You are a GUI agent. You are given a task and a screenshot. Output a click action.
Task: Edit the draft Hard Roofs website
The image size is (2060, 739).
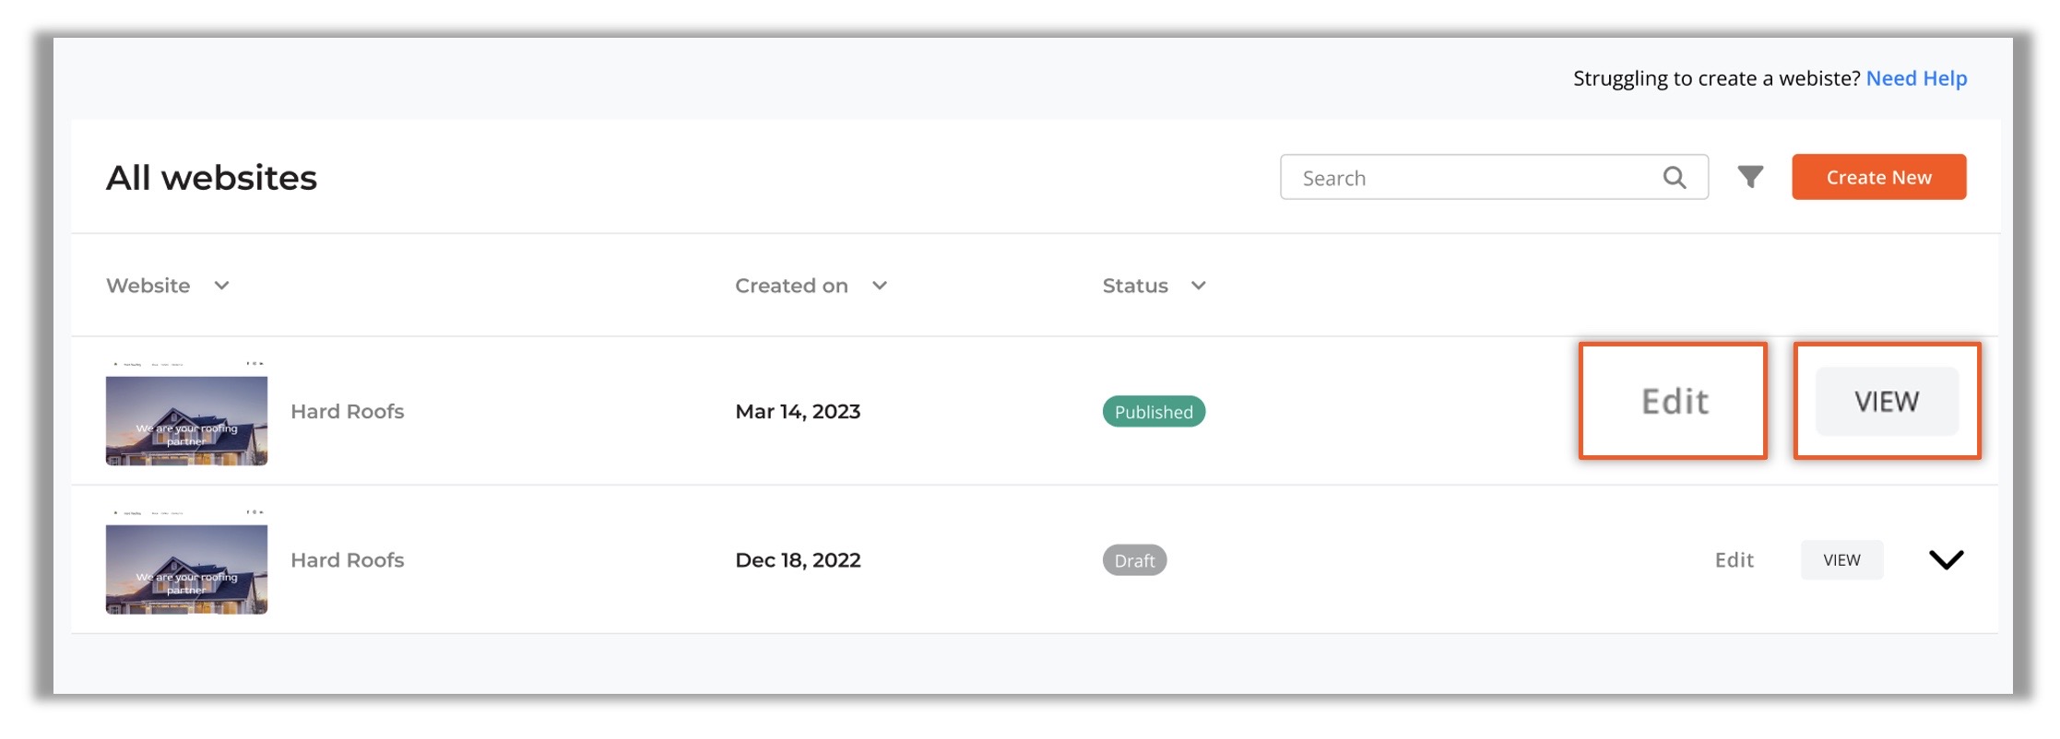tap(1734, 560)
